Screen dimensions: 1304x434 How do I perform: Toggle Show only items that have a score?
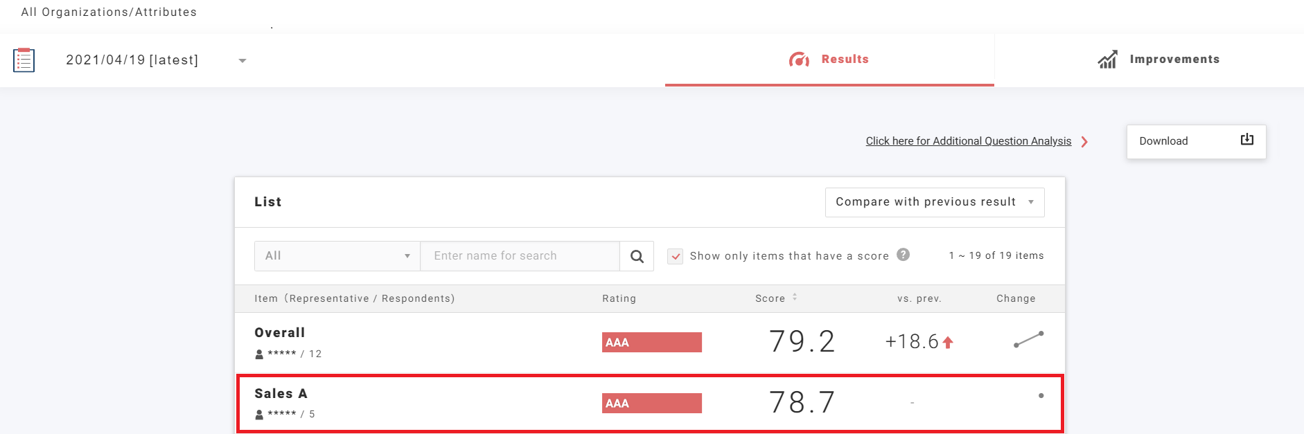[x=676, y=256]
